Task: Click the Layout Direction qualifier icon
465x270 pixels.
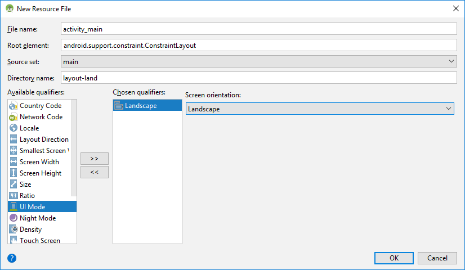Action: point(14,139)
